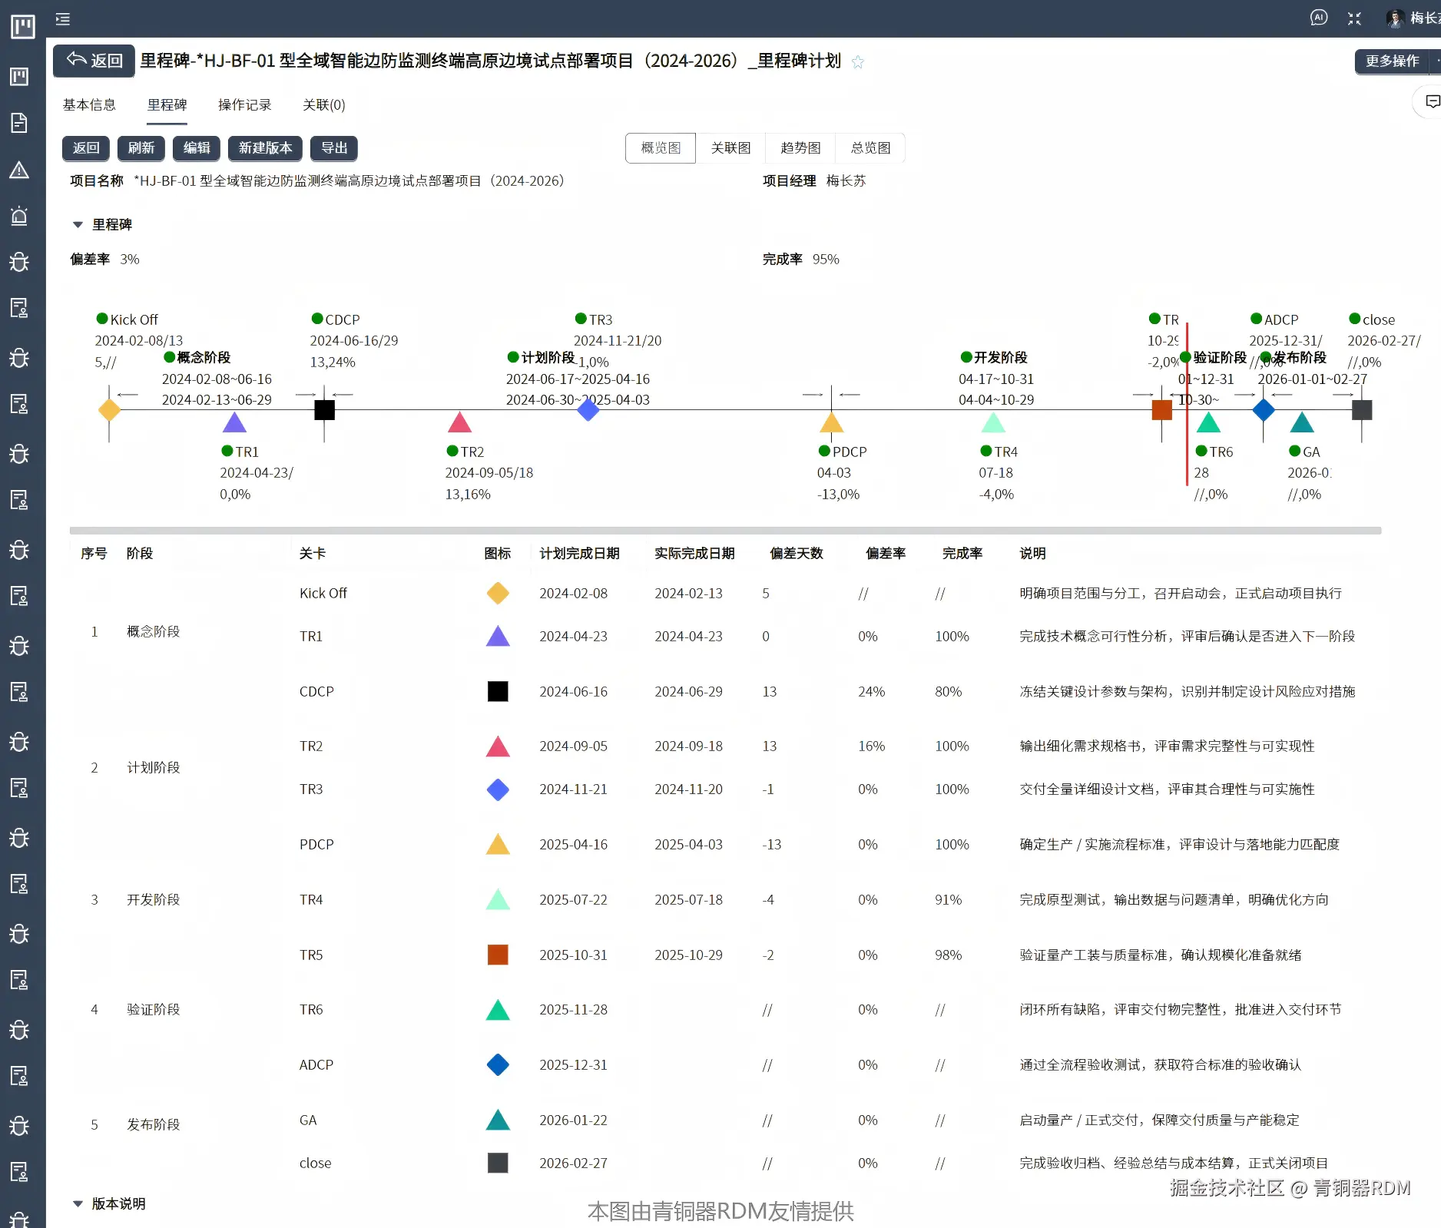
Task: Select the first bug tracking icon in sidebar
Action: (x=20, y=262)
